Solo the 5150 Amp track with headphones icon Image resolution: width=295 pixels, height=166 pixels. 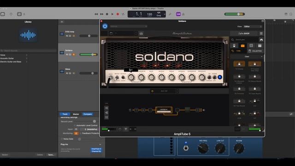point(70,36)
